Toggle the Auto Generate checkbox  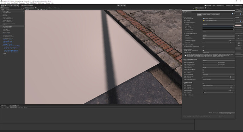click(x=209, y=113)
